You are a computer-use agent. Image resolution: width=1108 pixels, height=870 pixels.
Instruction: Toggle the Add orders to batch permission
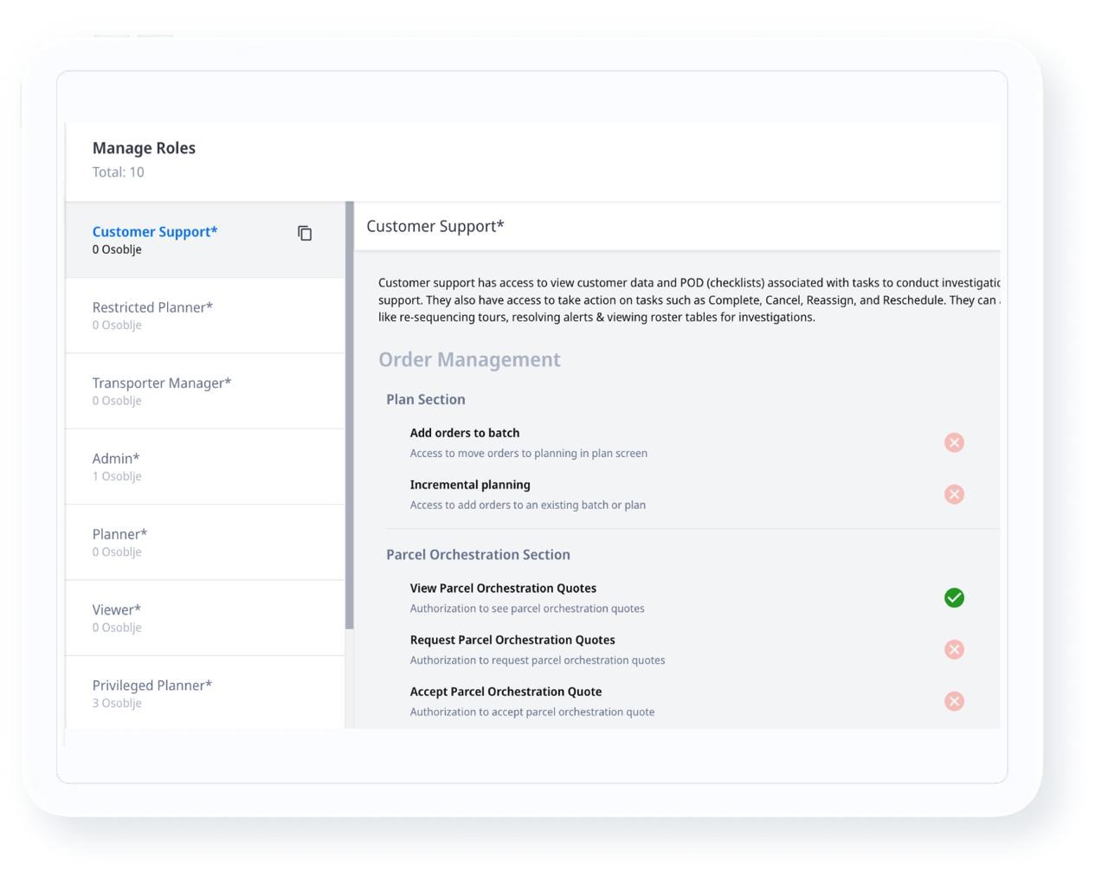pos(954,442)
